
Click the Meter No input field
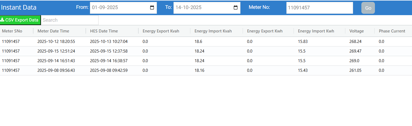(x=319, y=8)
